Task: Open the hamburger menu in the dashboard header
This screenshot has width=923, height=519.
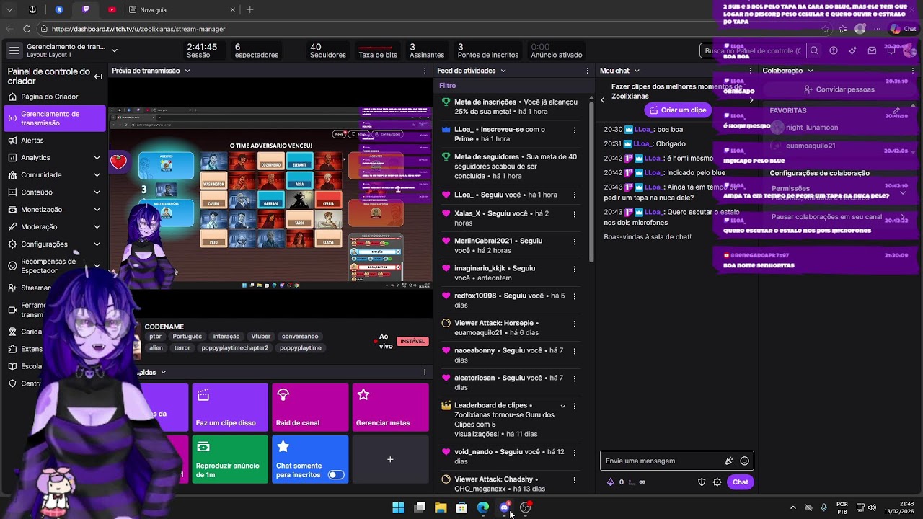Action: pyautogui.click(x=14, y=50)
